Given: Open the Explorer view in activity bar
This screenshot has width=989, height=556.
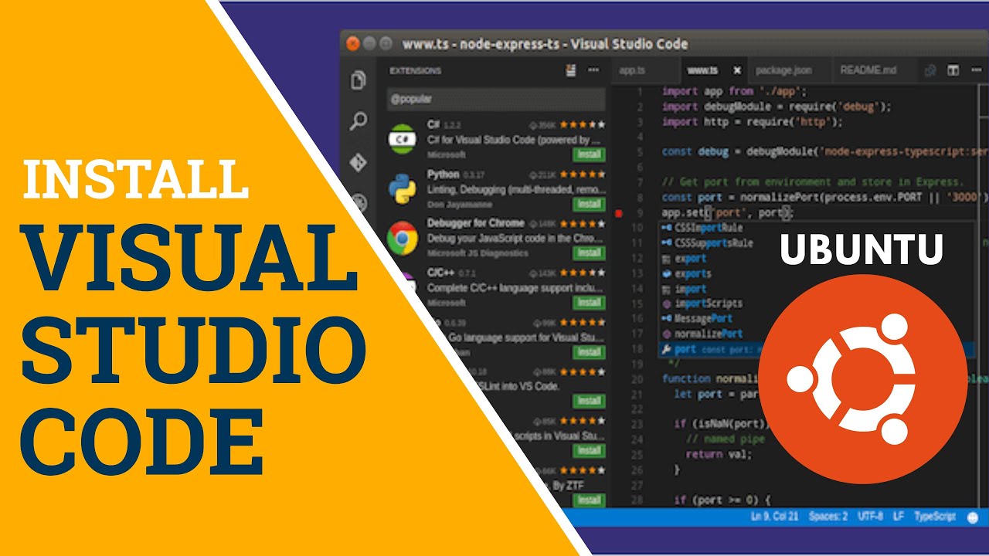Looking at the screenshot, I should click(358, 80).
